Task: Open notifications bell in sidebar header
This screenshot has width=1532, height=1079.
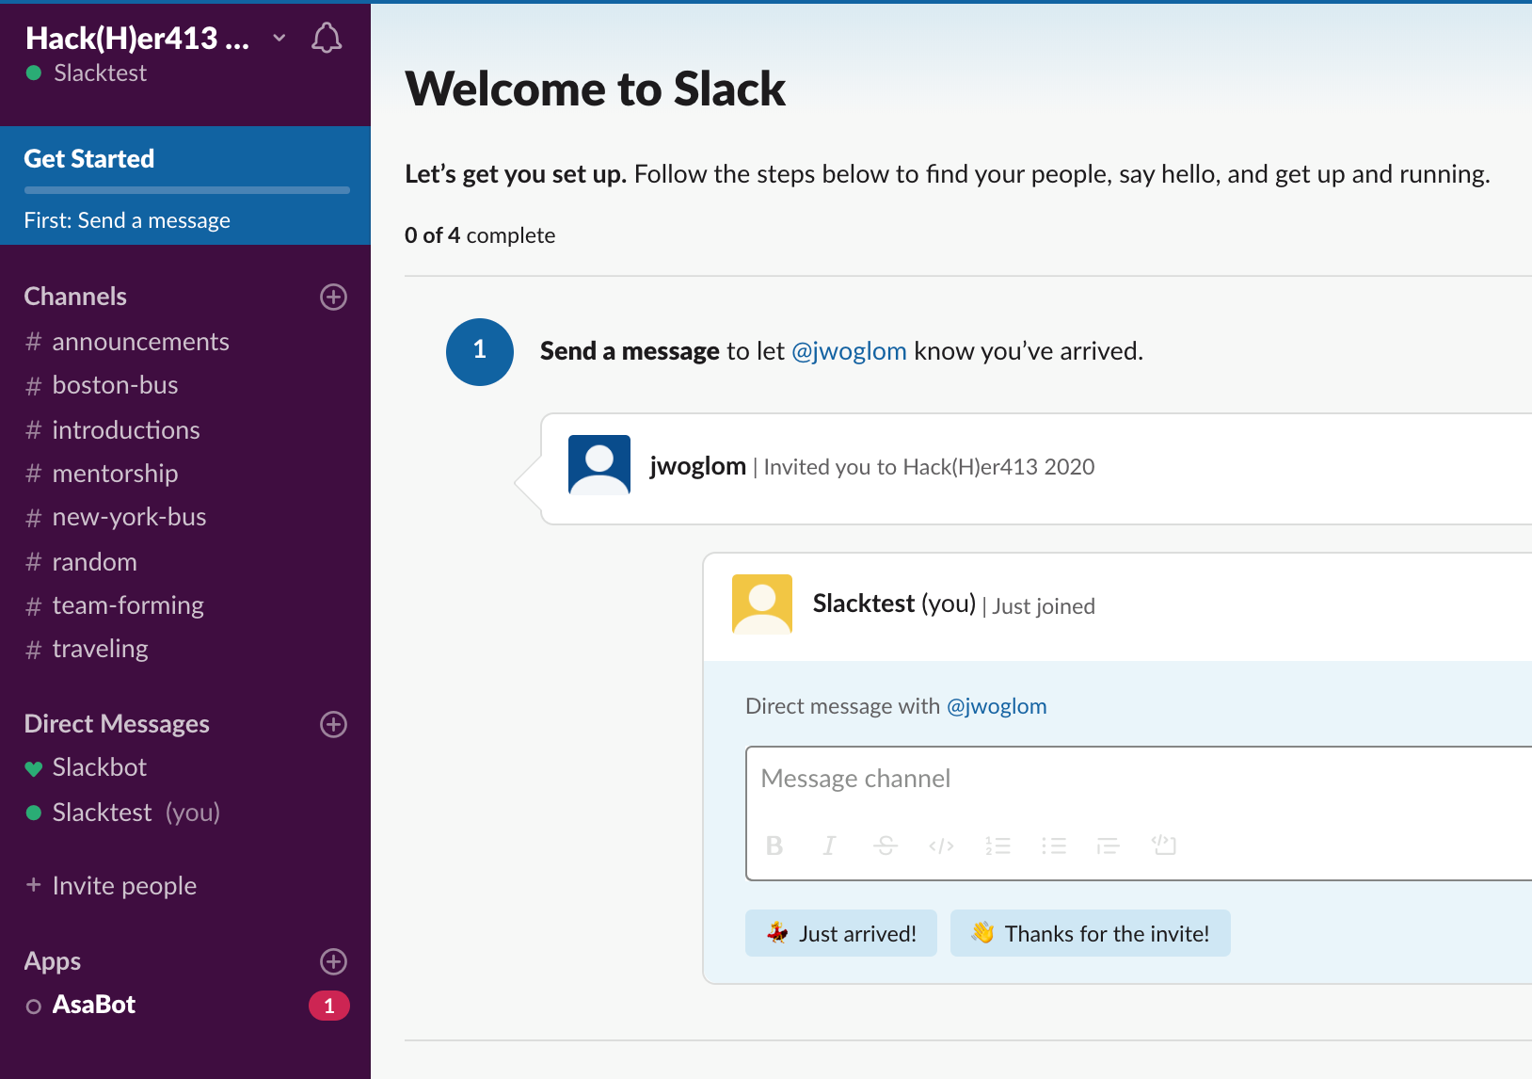Action: coord(327,38)
